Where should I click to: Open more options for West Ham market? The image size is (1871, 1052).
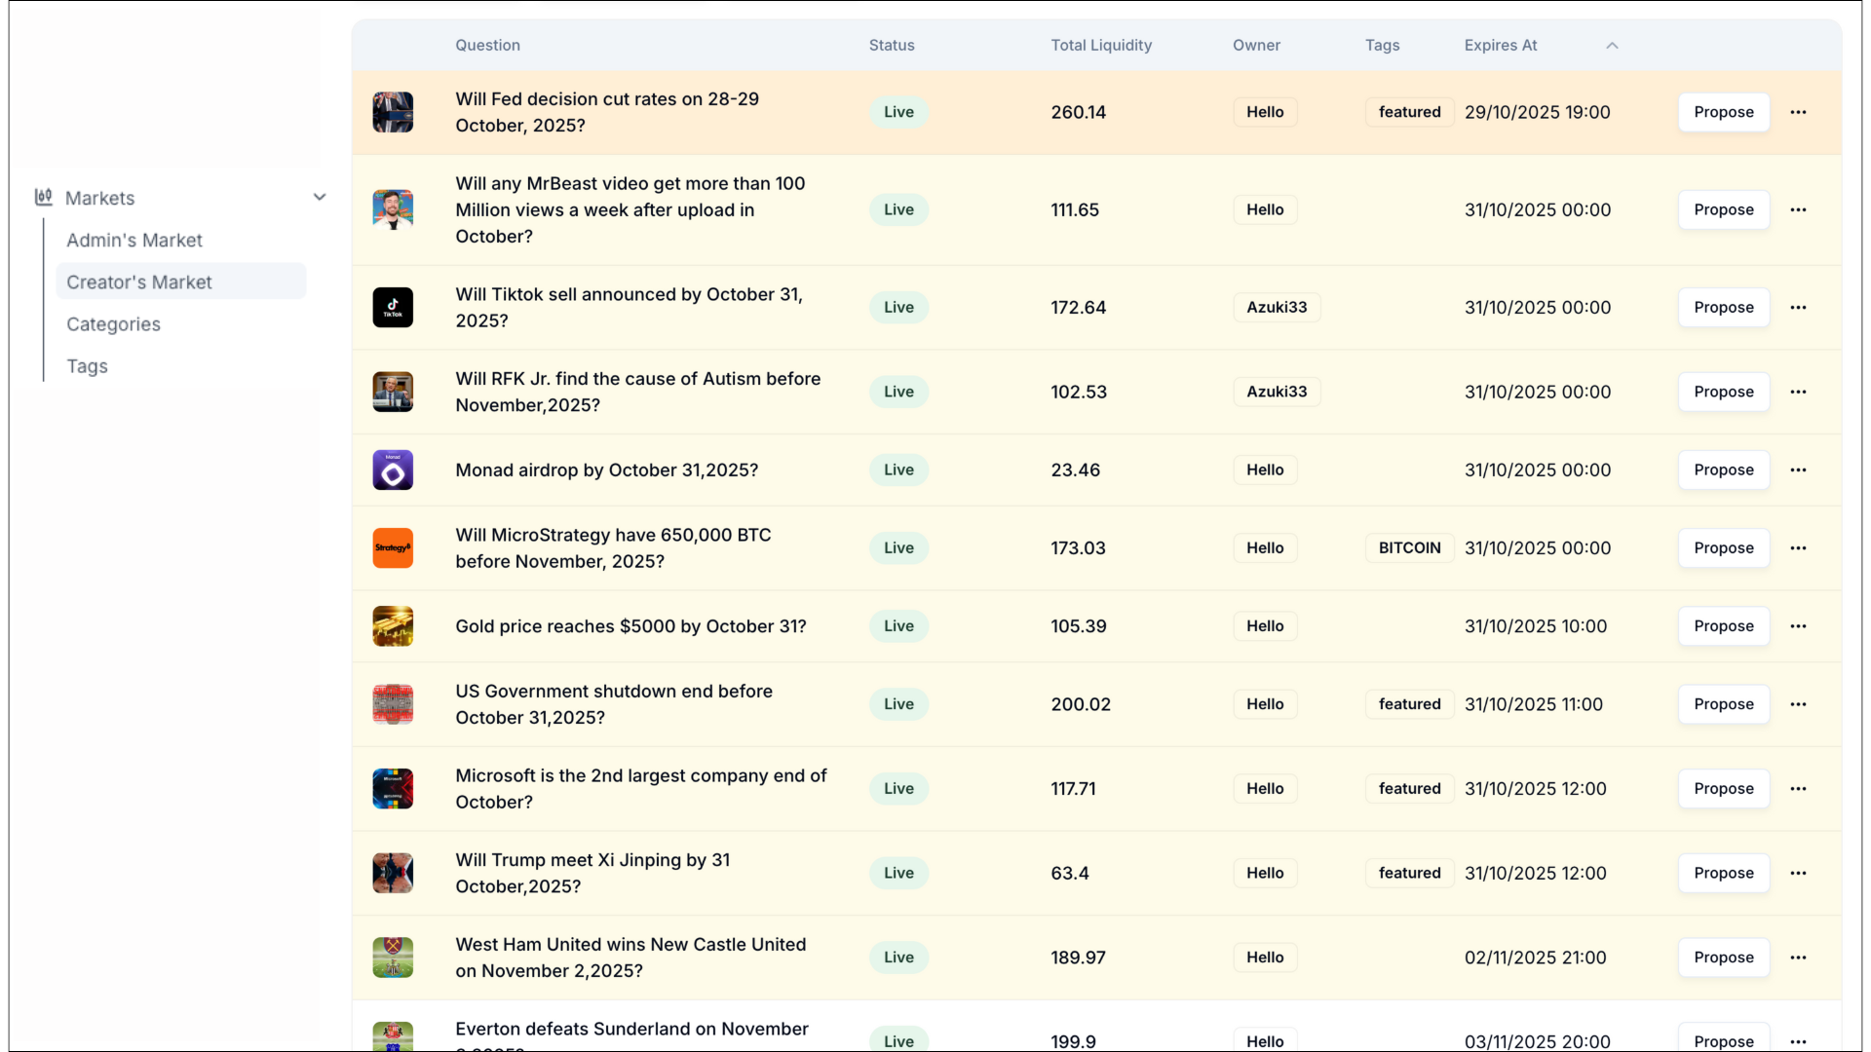[x=1798, y=958]
